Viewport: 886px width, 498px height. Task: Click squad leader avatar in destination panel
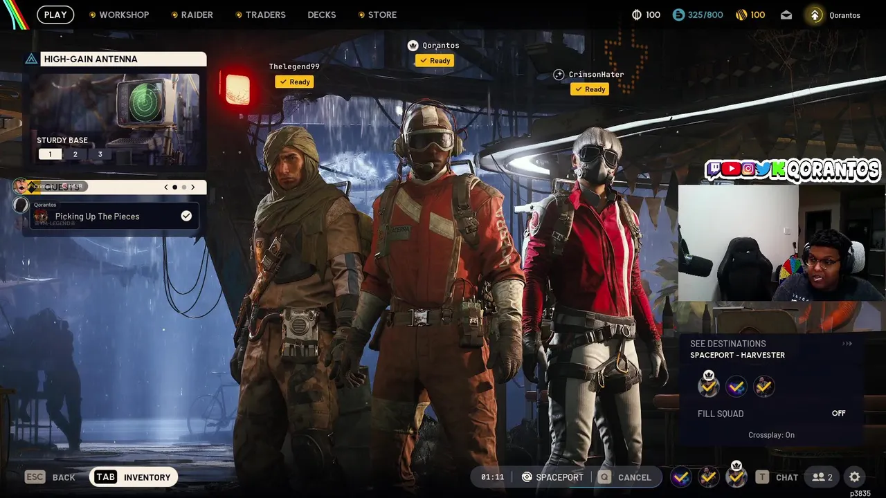(x=708, y=385)
